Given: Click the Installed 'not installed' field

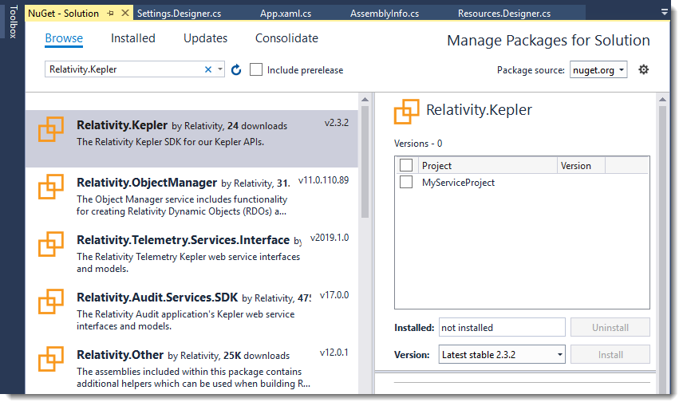Looking at the screenshot, I should pos(502,328).
